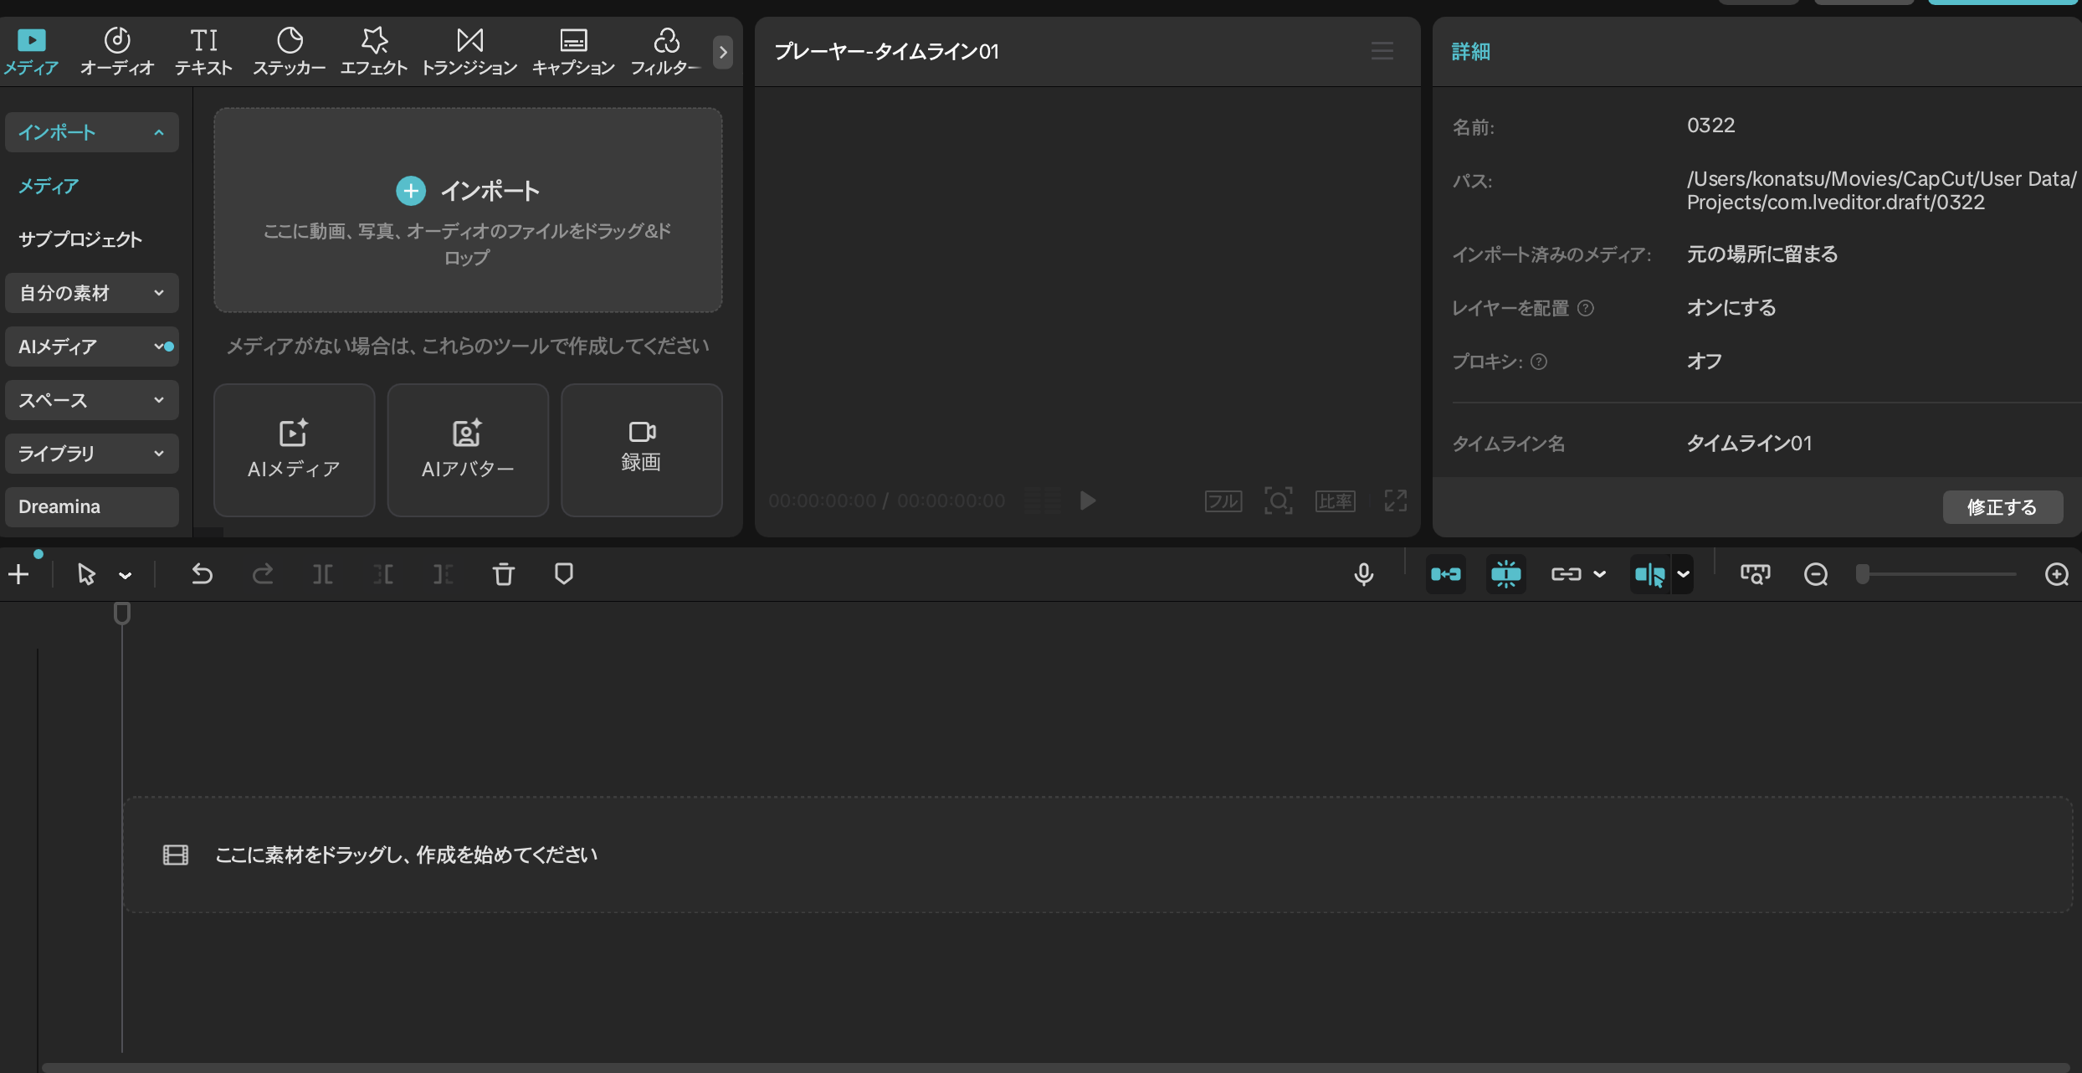2082x1073 pixels.
Task: Open the player hamburger menu icon
Action: (x=1382, y=52)
